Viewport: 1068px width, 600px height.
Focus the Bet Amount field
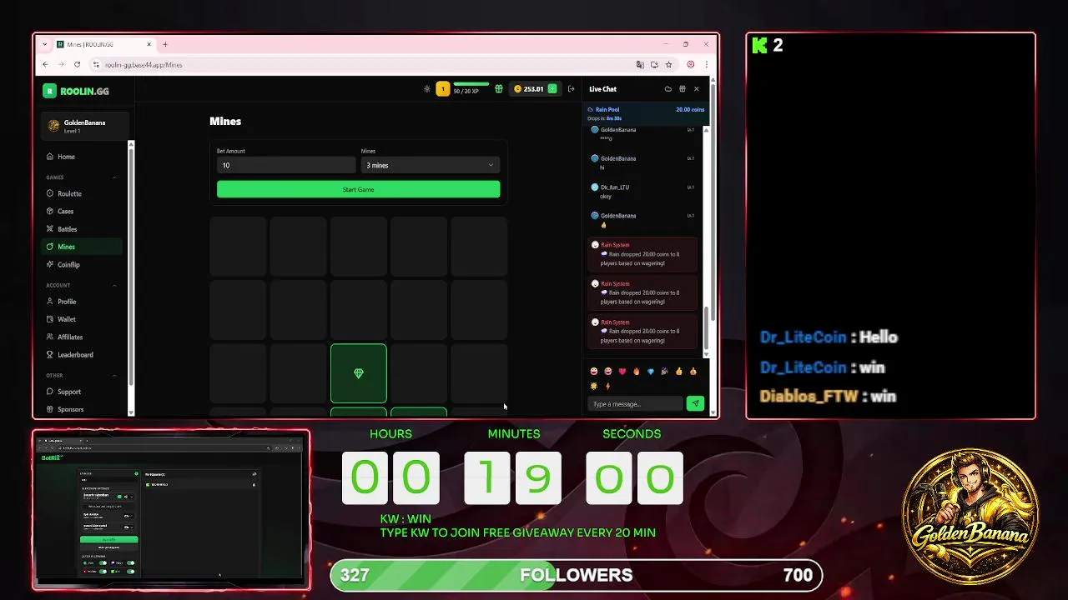[x=286, y=165]
